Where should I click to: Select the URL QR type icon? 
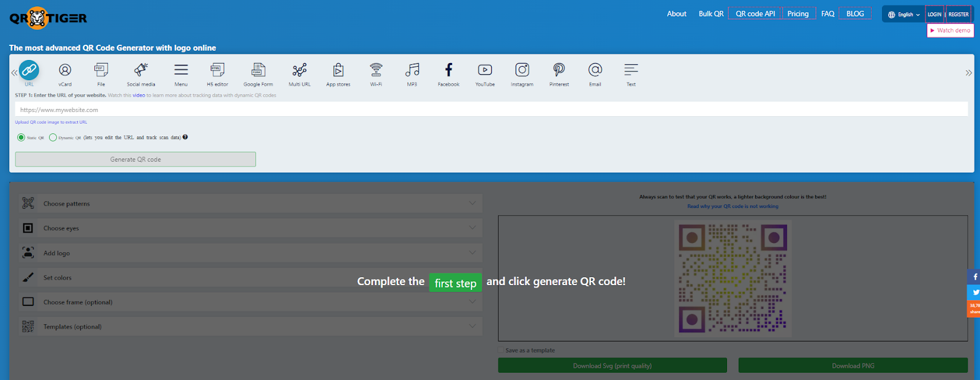coord(29,70)
